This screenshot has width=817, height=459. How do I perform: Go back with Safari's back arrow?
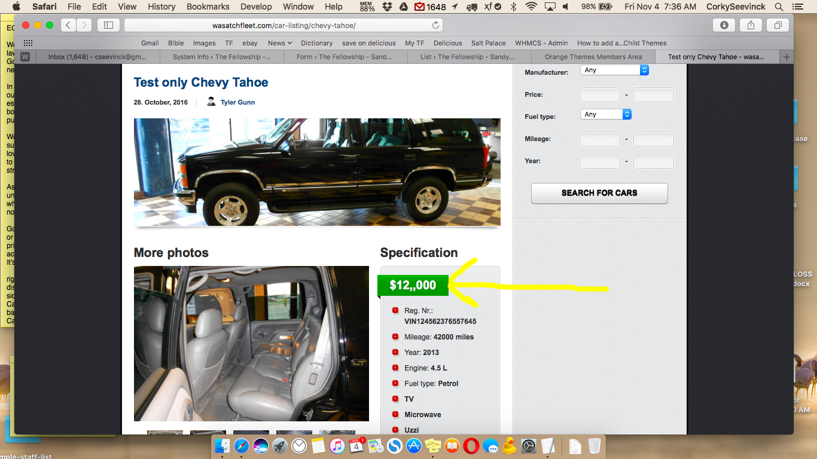(68, 25)
